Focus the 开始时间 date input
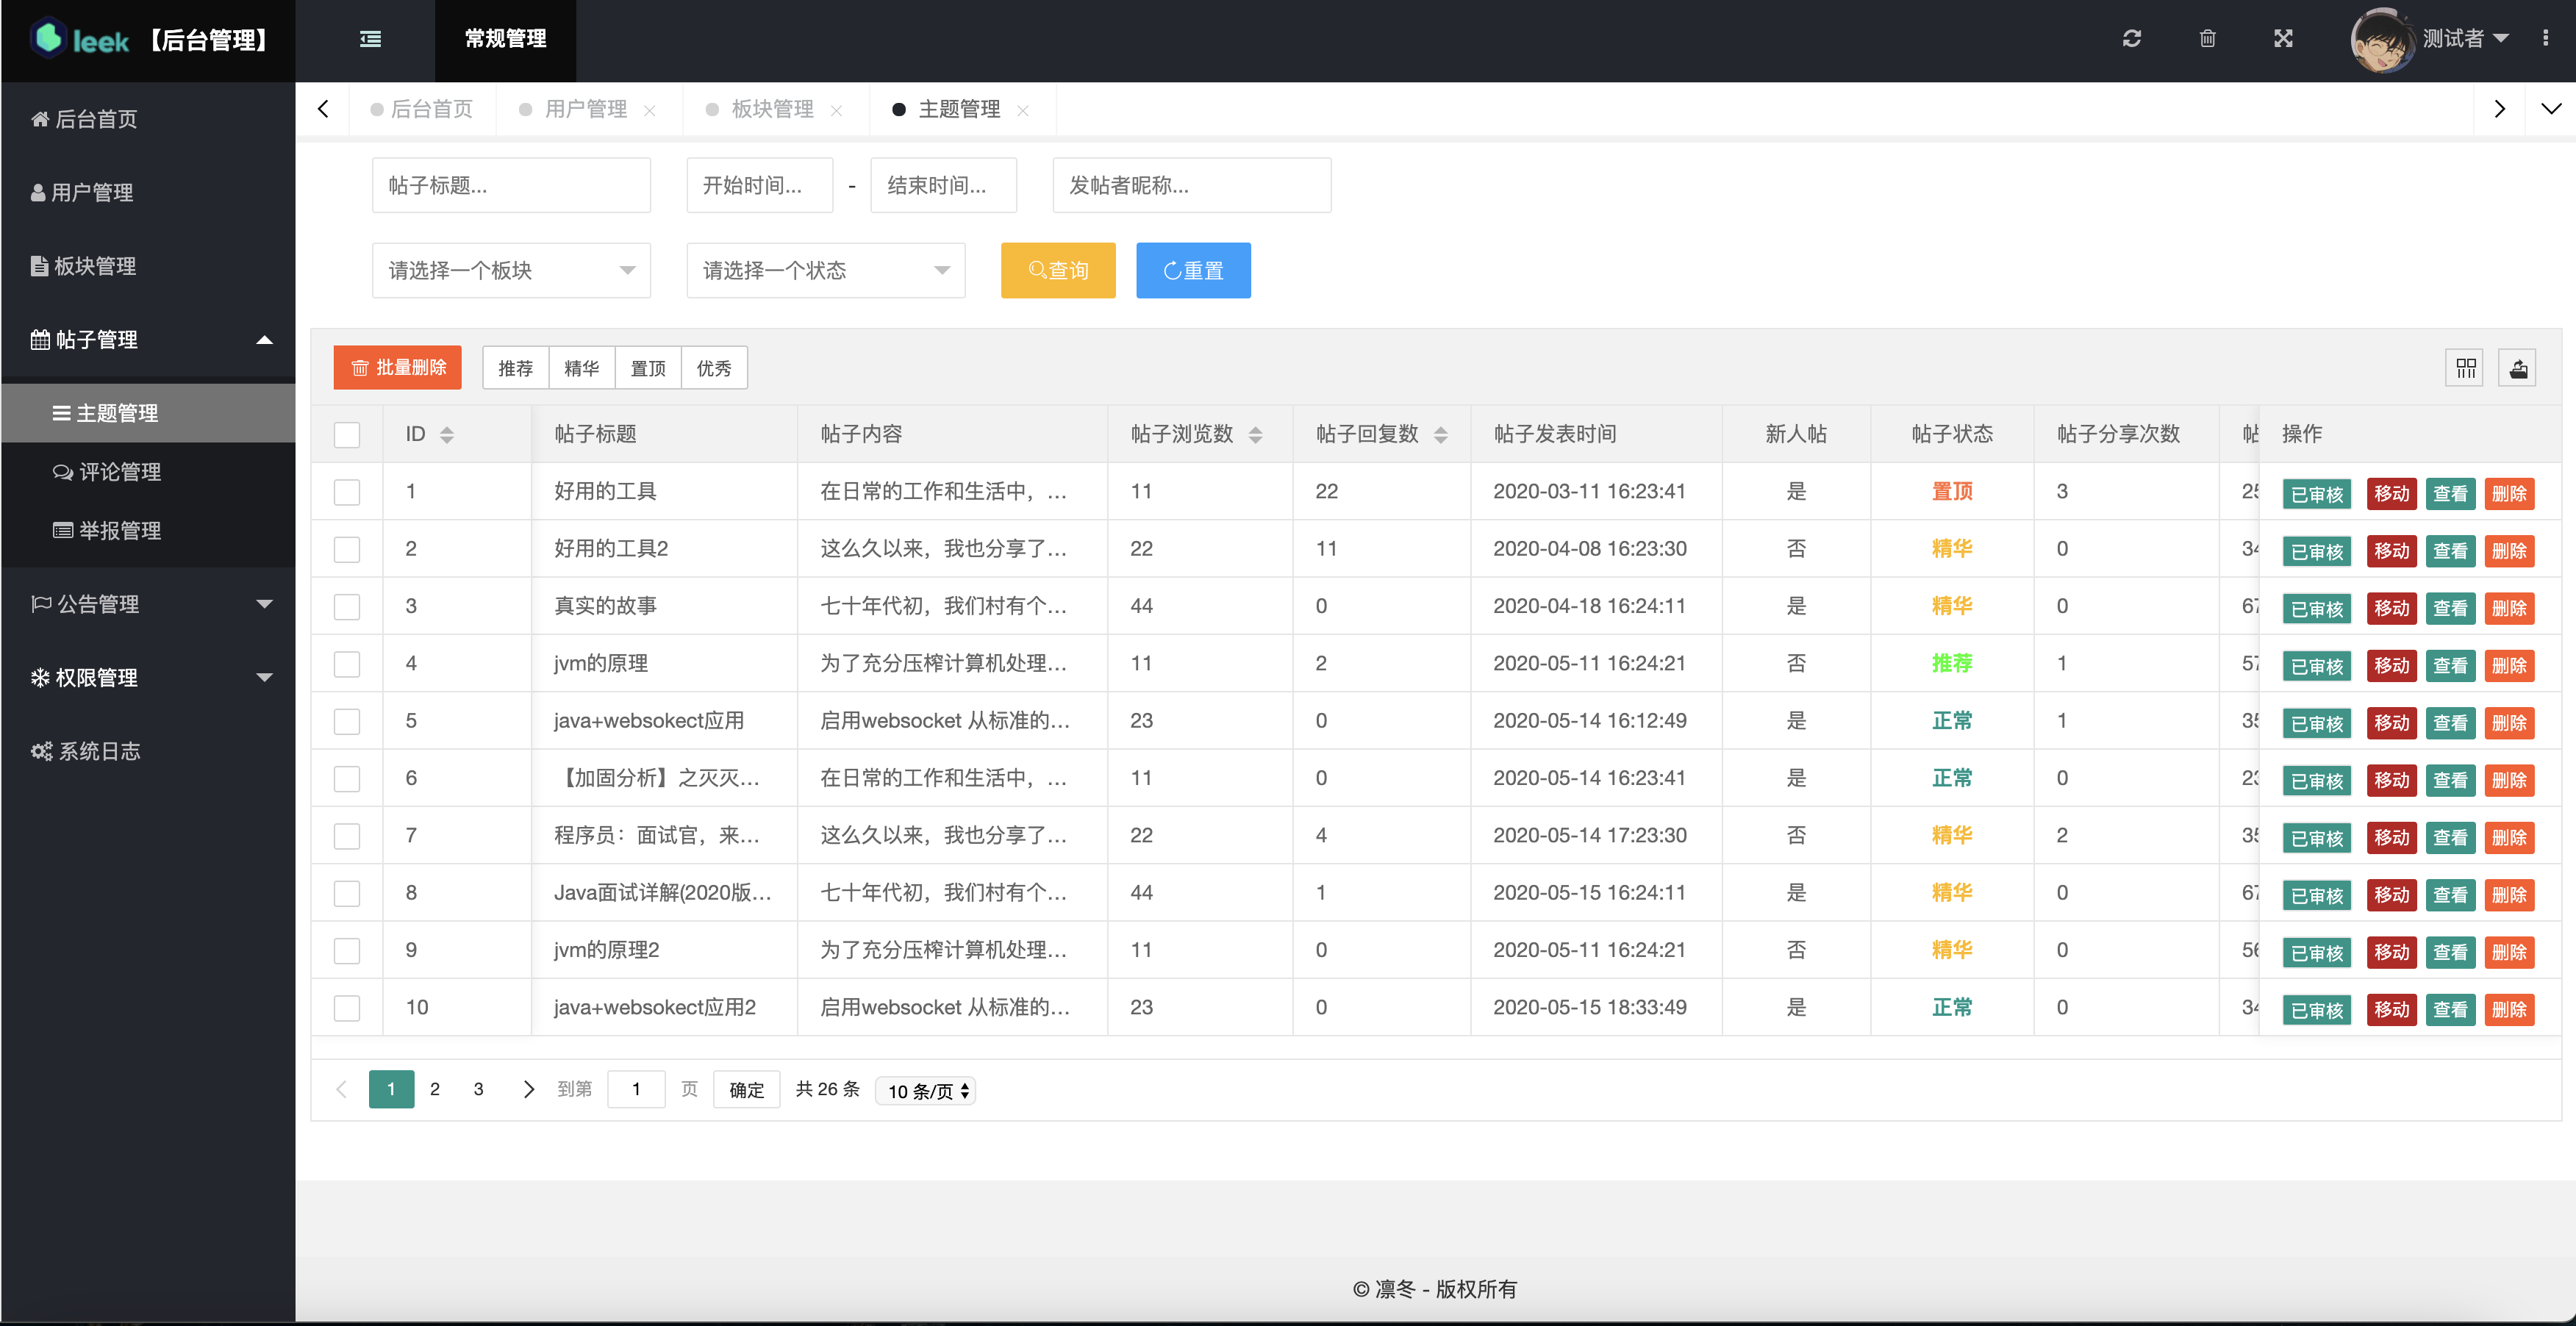The height and width of the screenshot is (1326, 2576). [x=760, y=185]
